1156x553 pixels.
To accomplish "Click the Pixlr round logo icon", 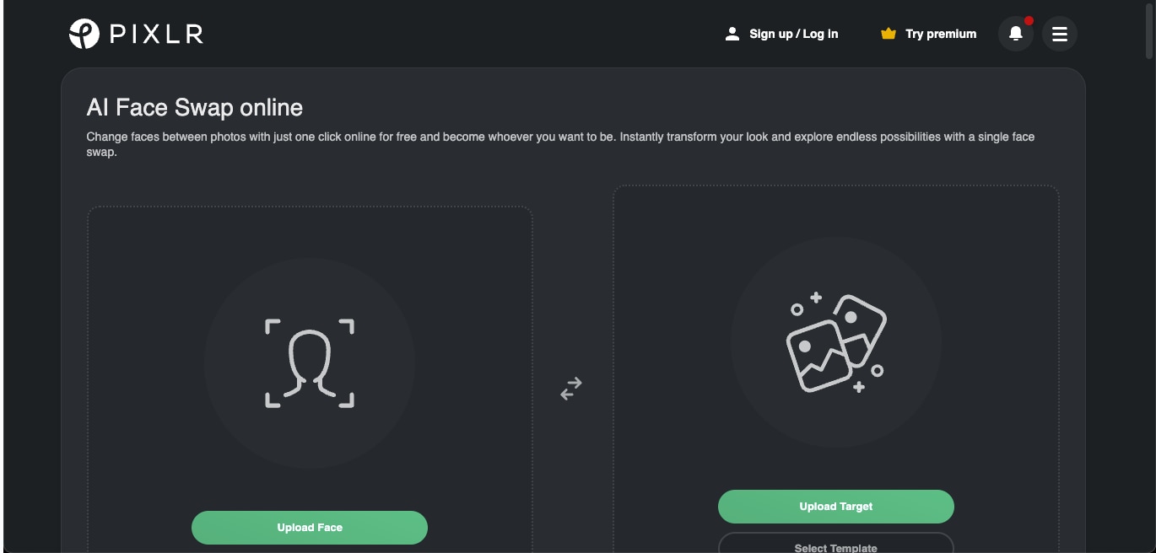I will [84, 34].
